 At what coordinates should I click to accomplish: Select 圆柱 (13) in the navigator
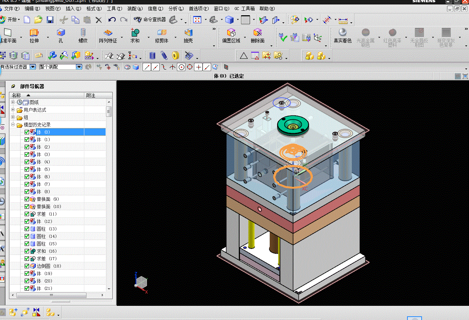coord(47,229)
